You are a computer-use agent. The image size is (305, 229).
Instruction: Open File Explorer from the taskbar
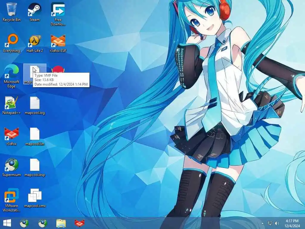(61, 223)
